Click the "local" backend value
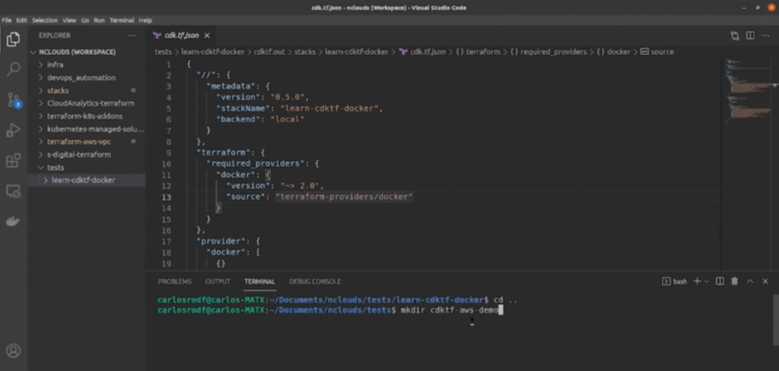 click(x=287, y=119)
